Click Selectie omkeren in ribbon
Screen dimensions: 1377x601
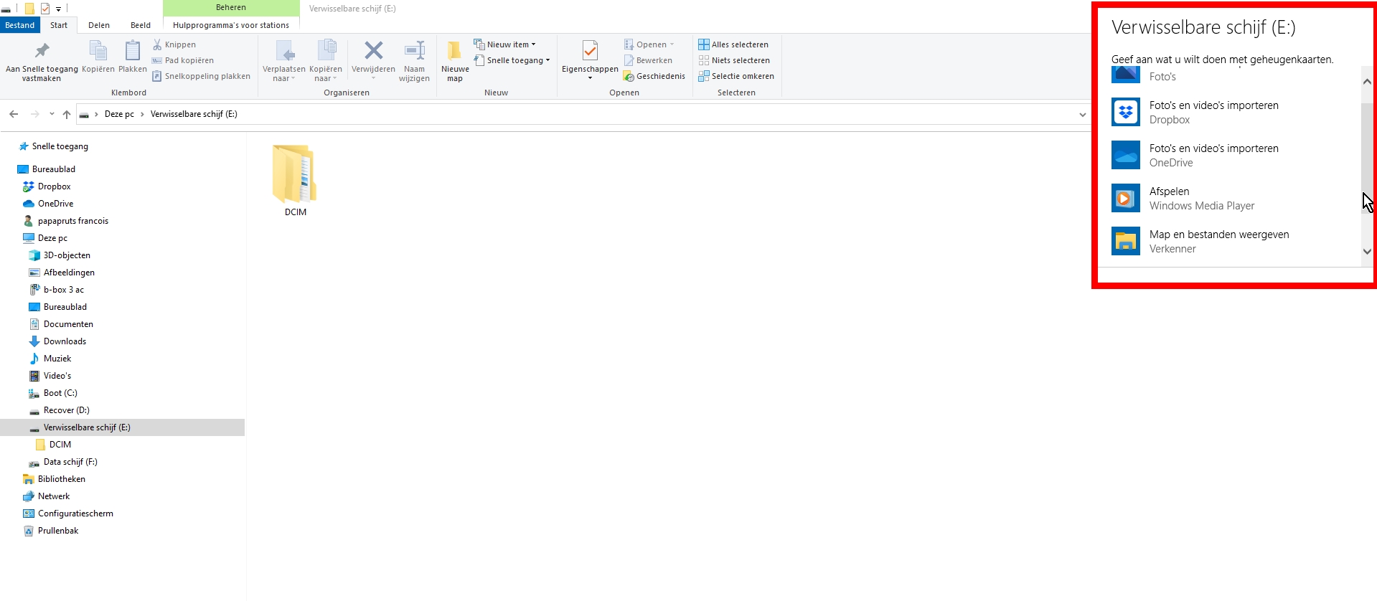point(736,76)
